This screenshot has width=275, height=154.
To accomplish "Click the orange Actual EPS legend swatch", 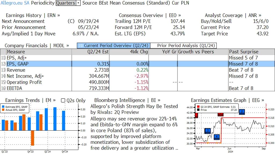I will click(x=3, y=110).
